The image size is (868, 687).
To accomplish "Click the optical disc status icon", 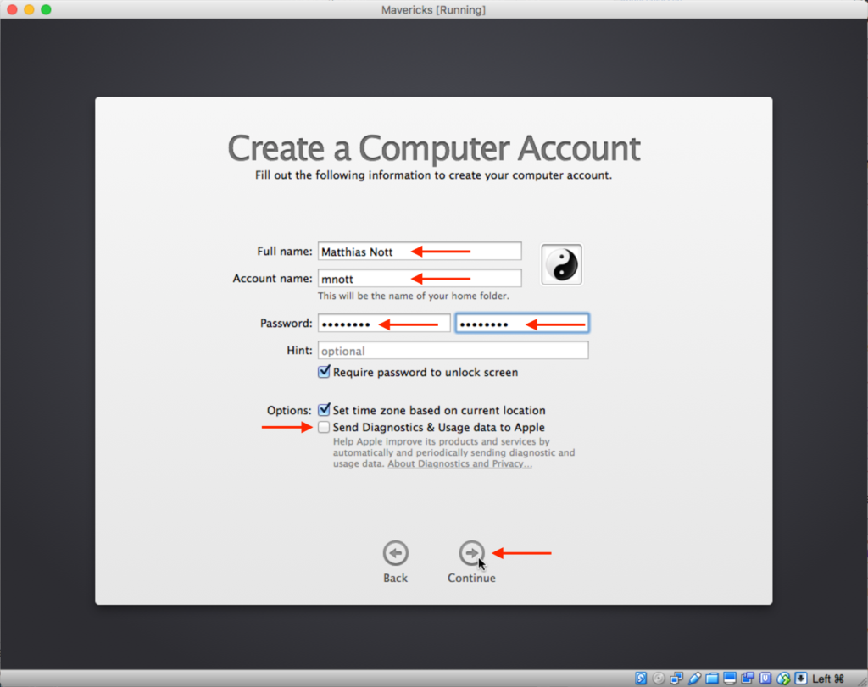I will 659,679.
